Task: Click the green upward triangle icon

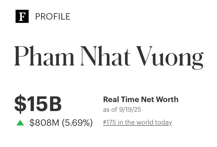Action: point(21,122)
